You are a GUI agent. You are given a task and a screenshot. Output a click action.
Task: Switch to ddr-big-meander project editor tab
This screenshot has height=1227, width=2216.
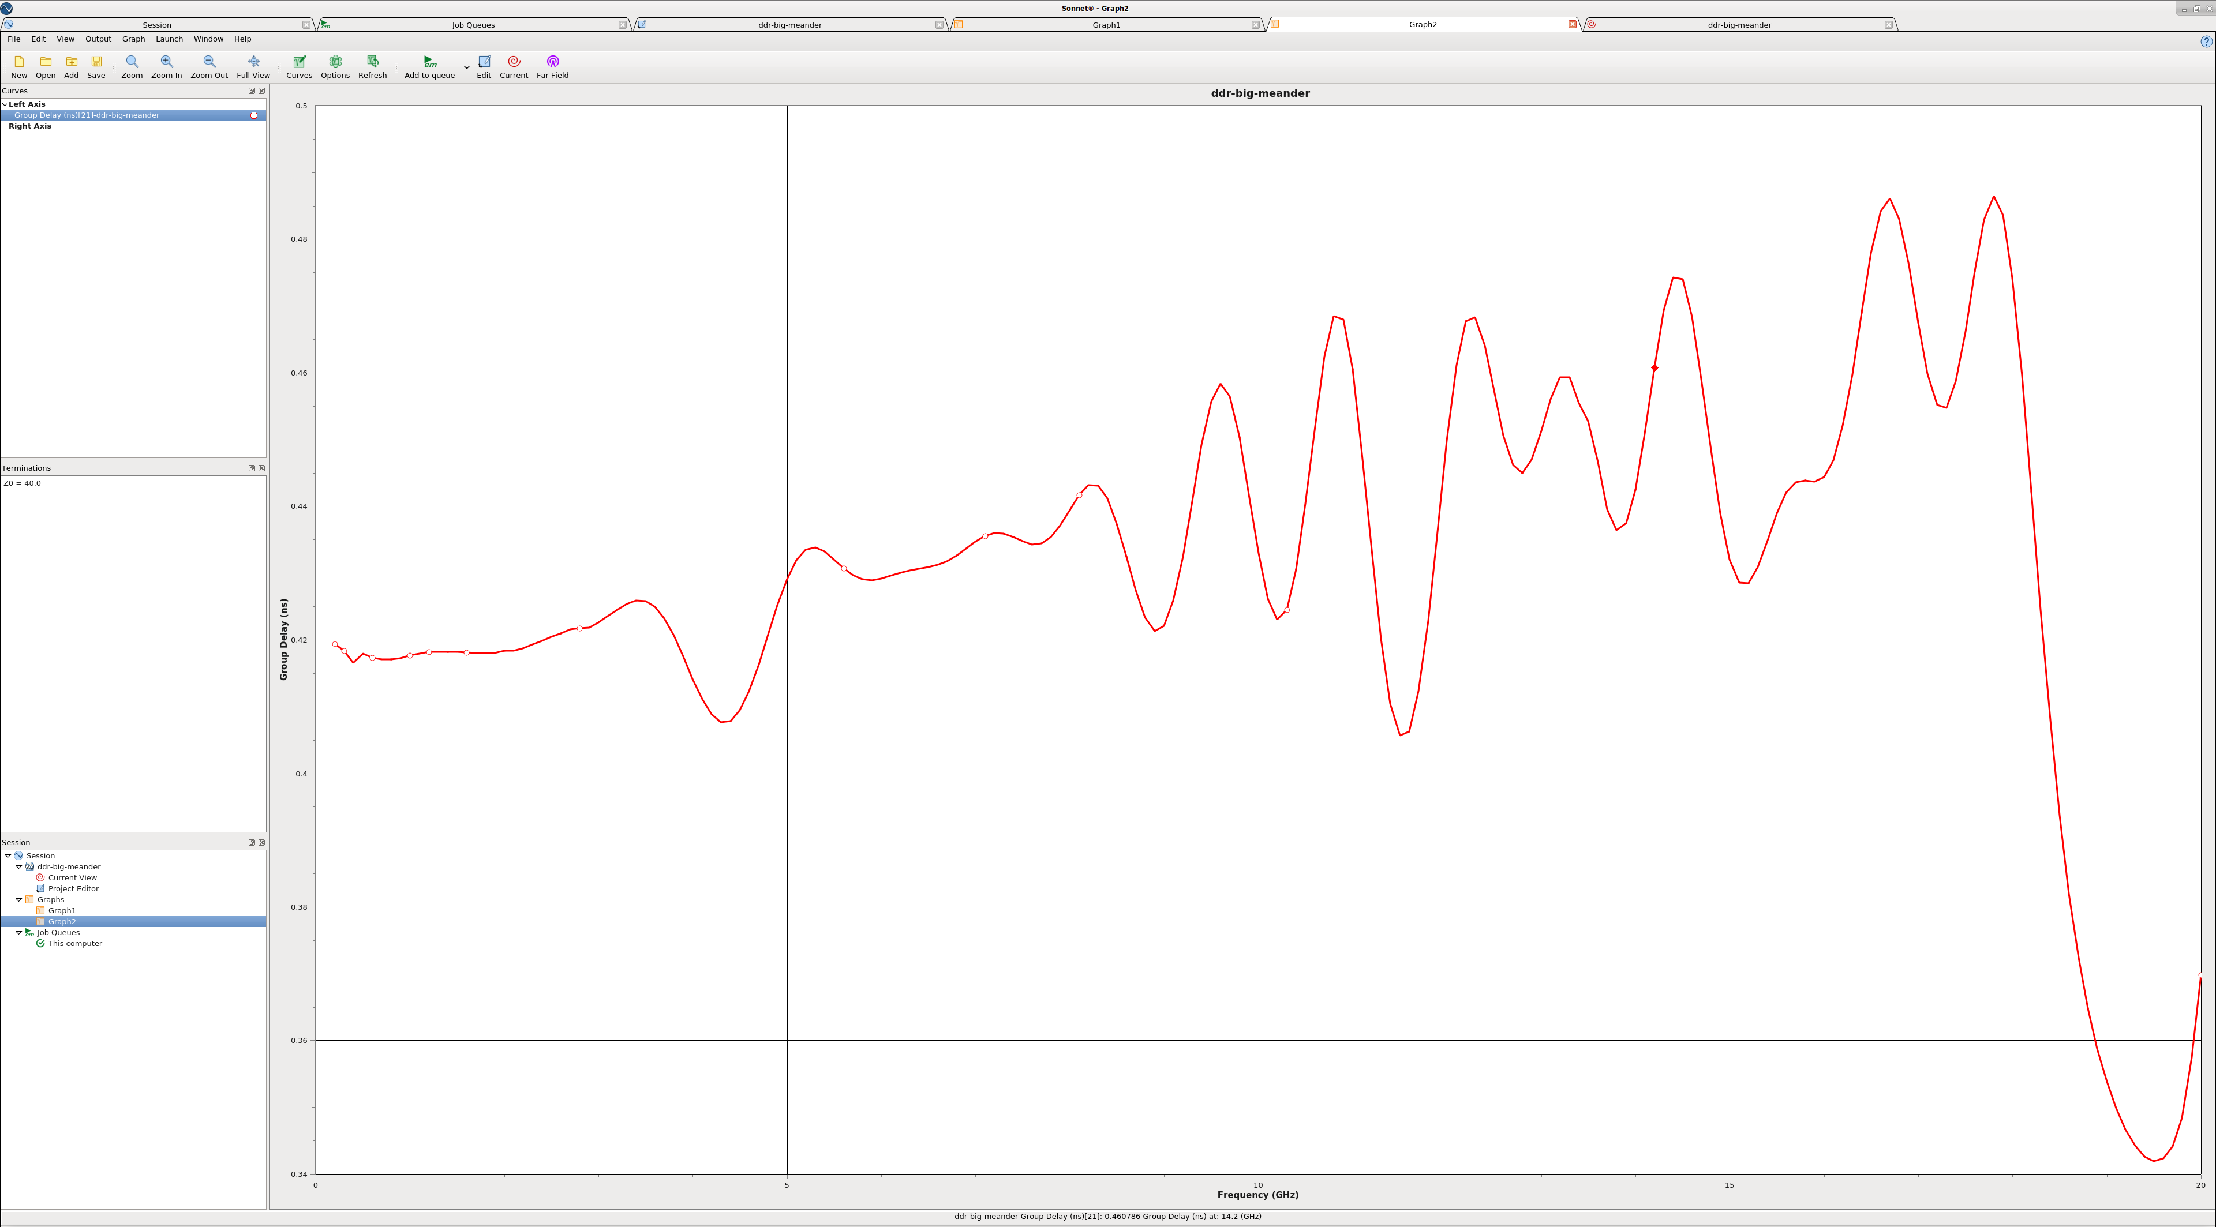[x=789, y=25]
